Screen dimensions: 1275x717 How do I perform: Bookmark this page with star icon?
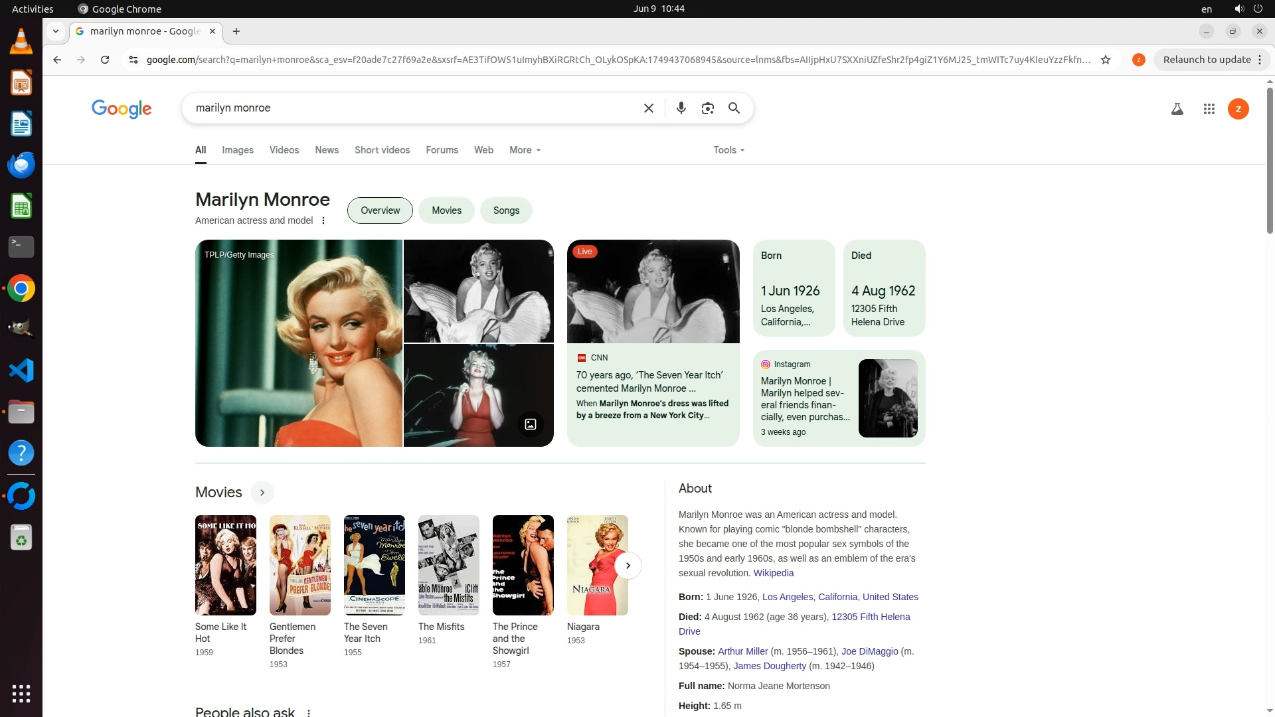(1106, 60)
